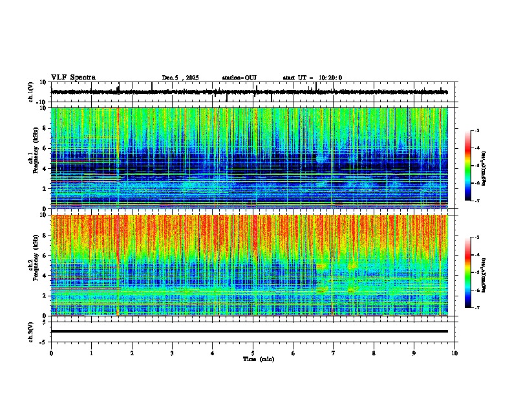The image size is (512, 396).
Task: Click the '-3' tick on ch.2 colorbar
Action: tap(476, 237)
